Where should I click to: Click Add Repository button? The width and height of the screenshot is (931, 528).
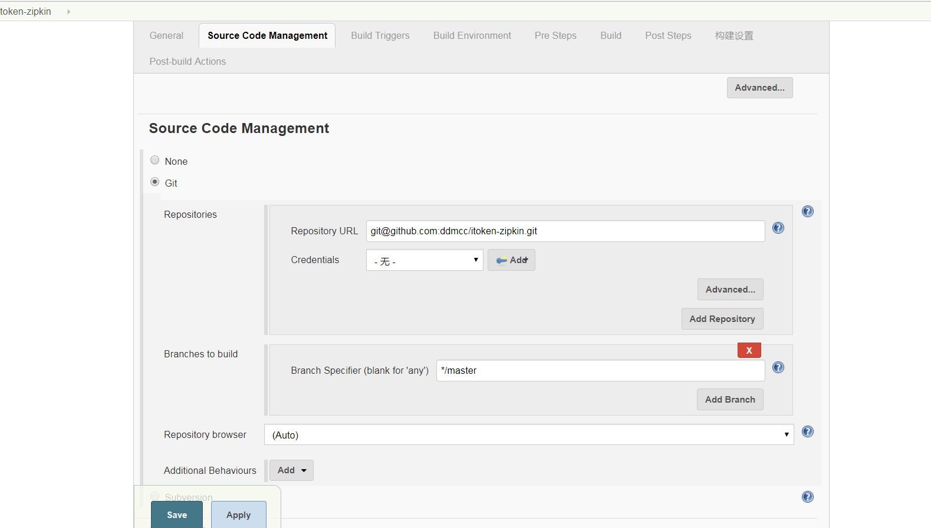click(722, 319)
